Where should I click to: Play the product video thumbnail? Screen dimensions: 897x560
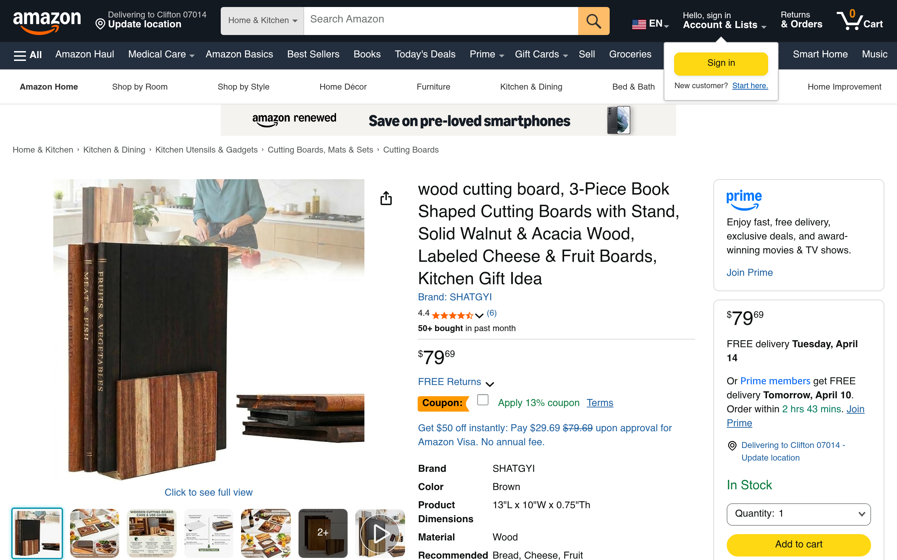(x=380, y=533)
